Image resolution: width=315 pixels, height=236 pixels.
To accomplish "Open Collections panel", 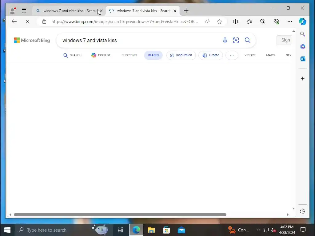I will pyautogui.click(x=263, y=22).
